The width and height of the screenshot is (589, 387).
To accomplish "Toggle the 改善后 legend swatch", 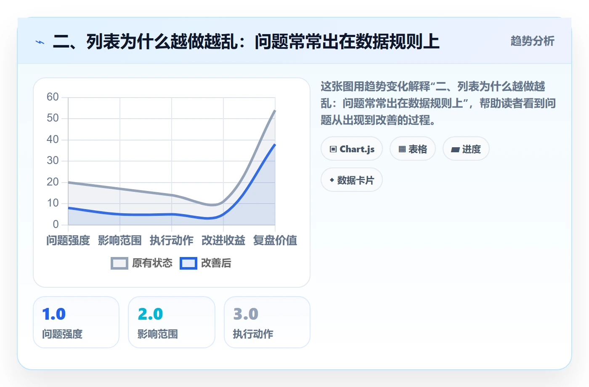I will click(x=188, y=263).
